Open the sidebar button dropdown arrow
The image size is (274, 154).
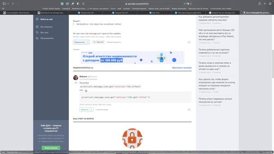pyautogui.click(x=8, y=4)
